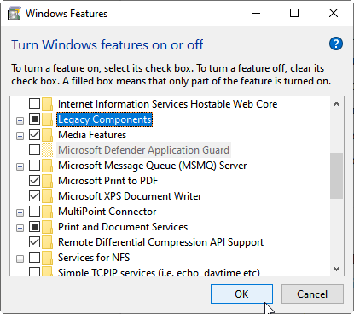Close the Windows Features dialog

tap(334, 13)
